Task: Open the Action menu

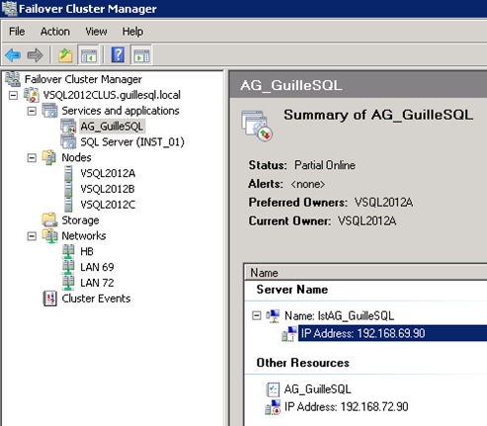Action: coord(55,32)
